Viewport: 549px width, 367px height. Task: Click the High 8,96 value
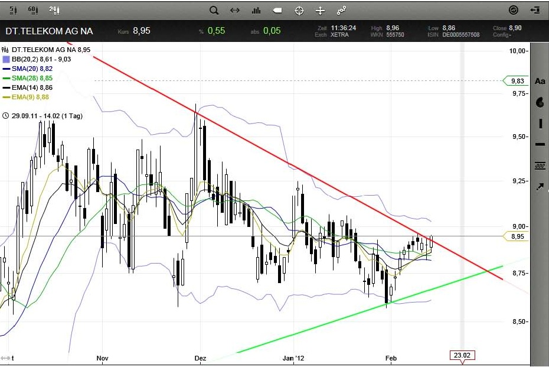[x=393, y=28]
